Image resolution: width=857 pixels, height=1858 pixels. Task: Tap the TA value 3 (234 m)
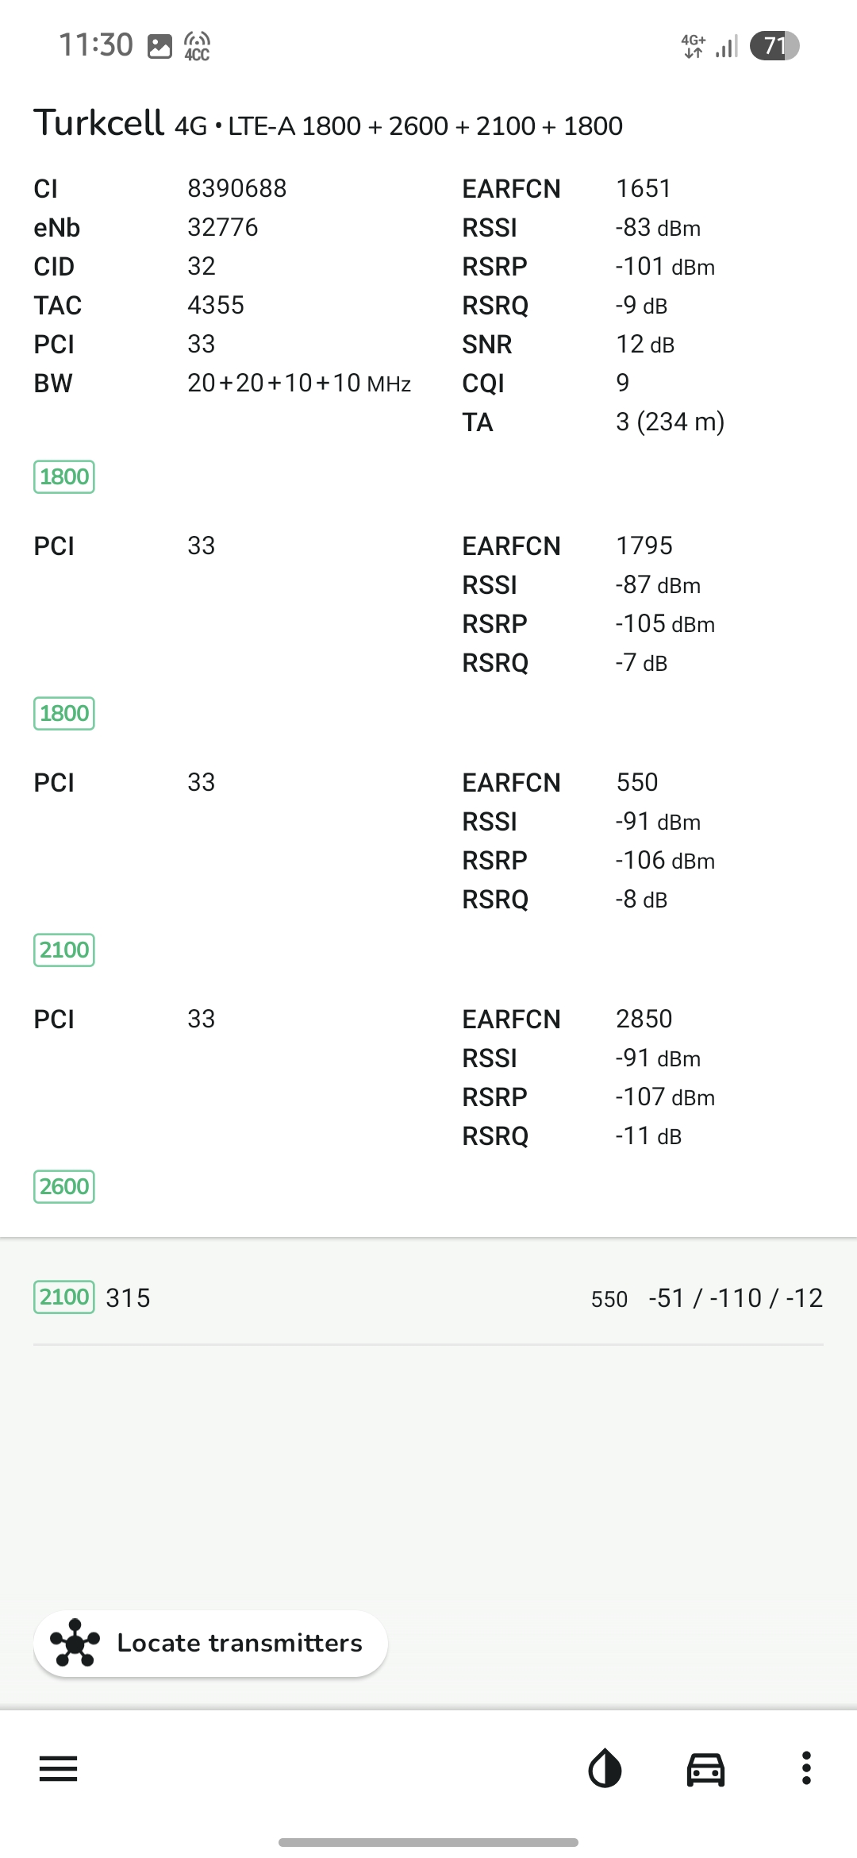click(x=670, y=422)
